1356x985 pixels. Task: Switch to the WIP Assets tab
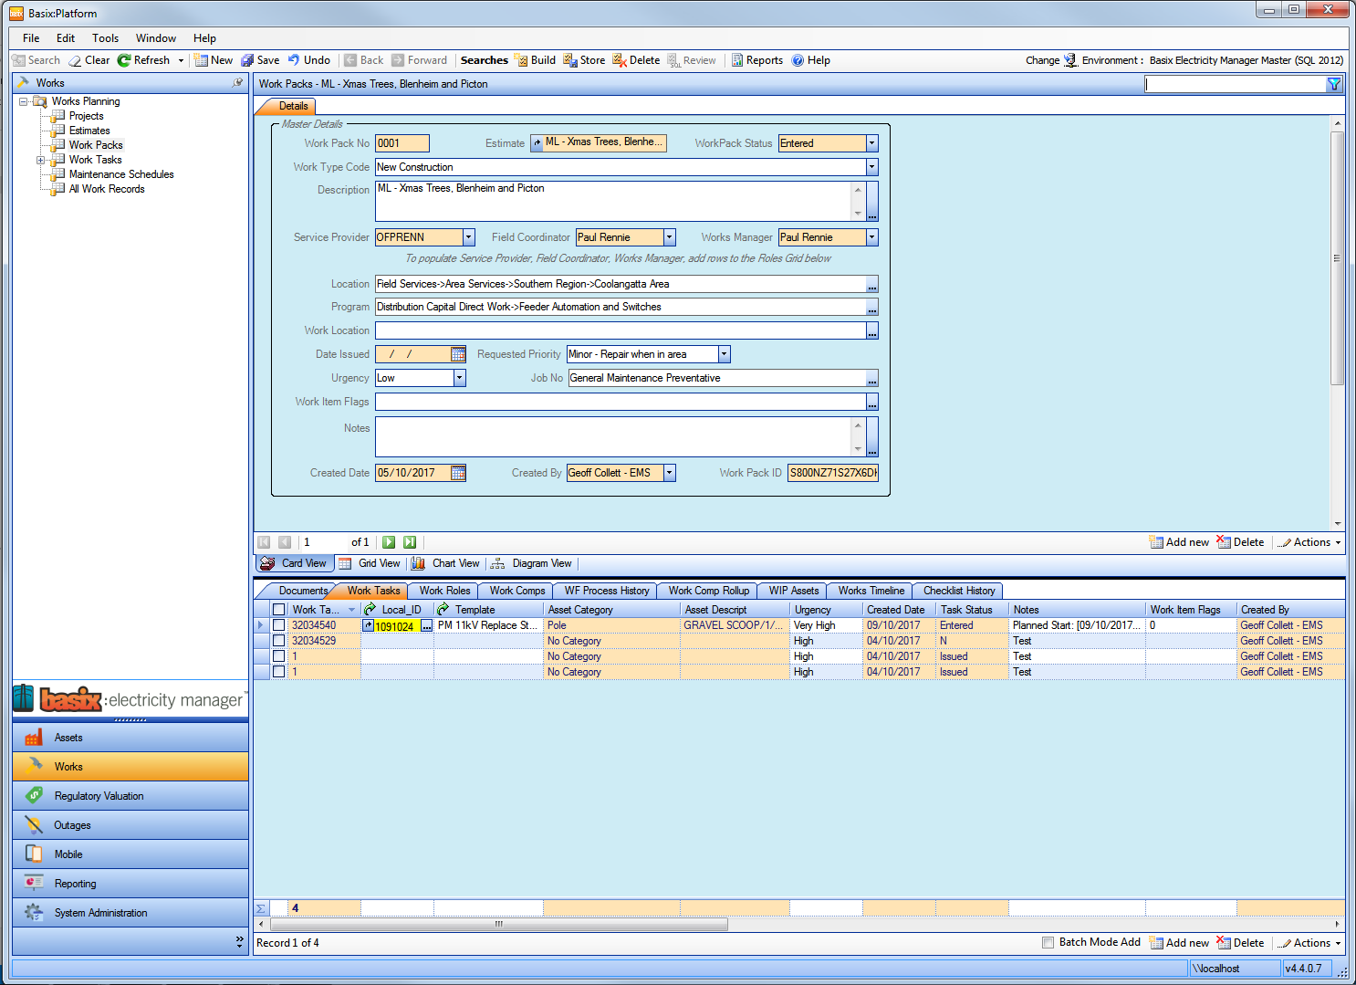point(790,590)
